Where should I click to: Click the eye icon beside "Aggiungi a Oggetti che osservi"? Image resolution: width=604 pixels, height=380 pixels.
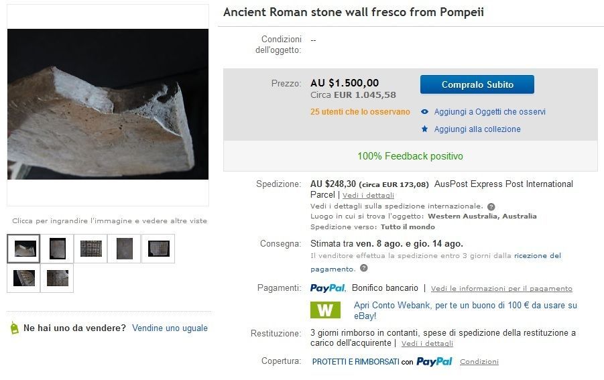point(425,112)
